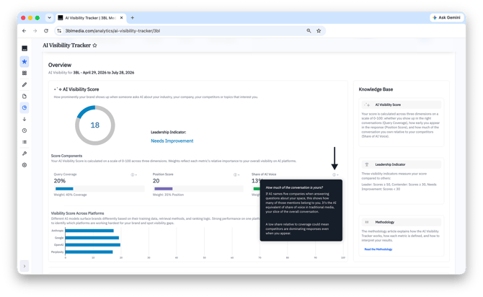This screenshot has height=297, width=483.
Task: Open a new browser tab
Action: (133, 18)
